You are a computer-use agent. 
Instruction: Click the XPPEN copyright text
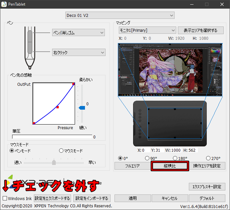point(57,206)
